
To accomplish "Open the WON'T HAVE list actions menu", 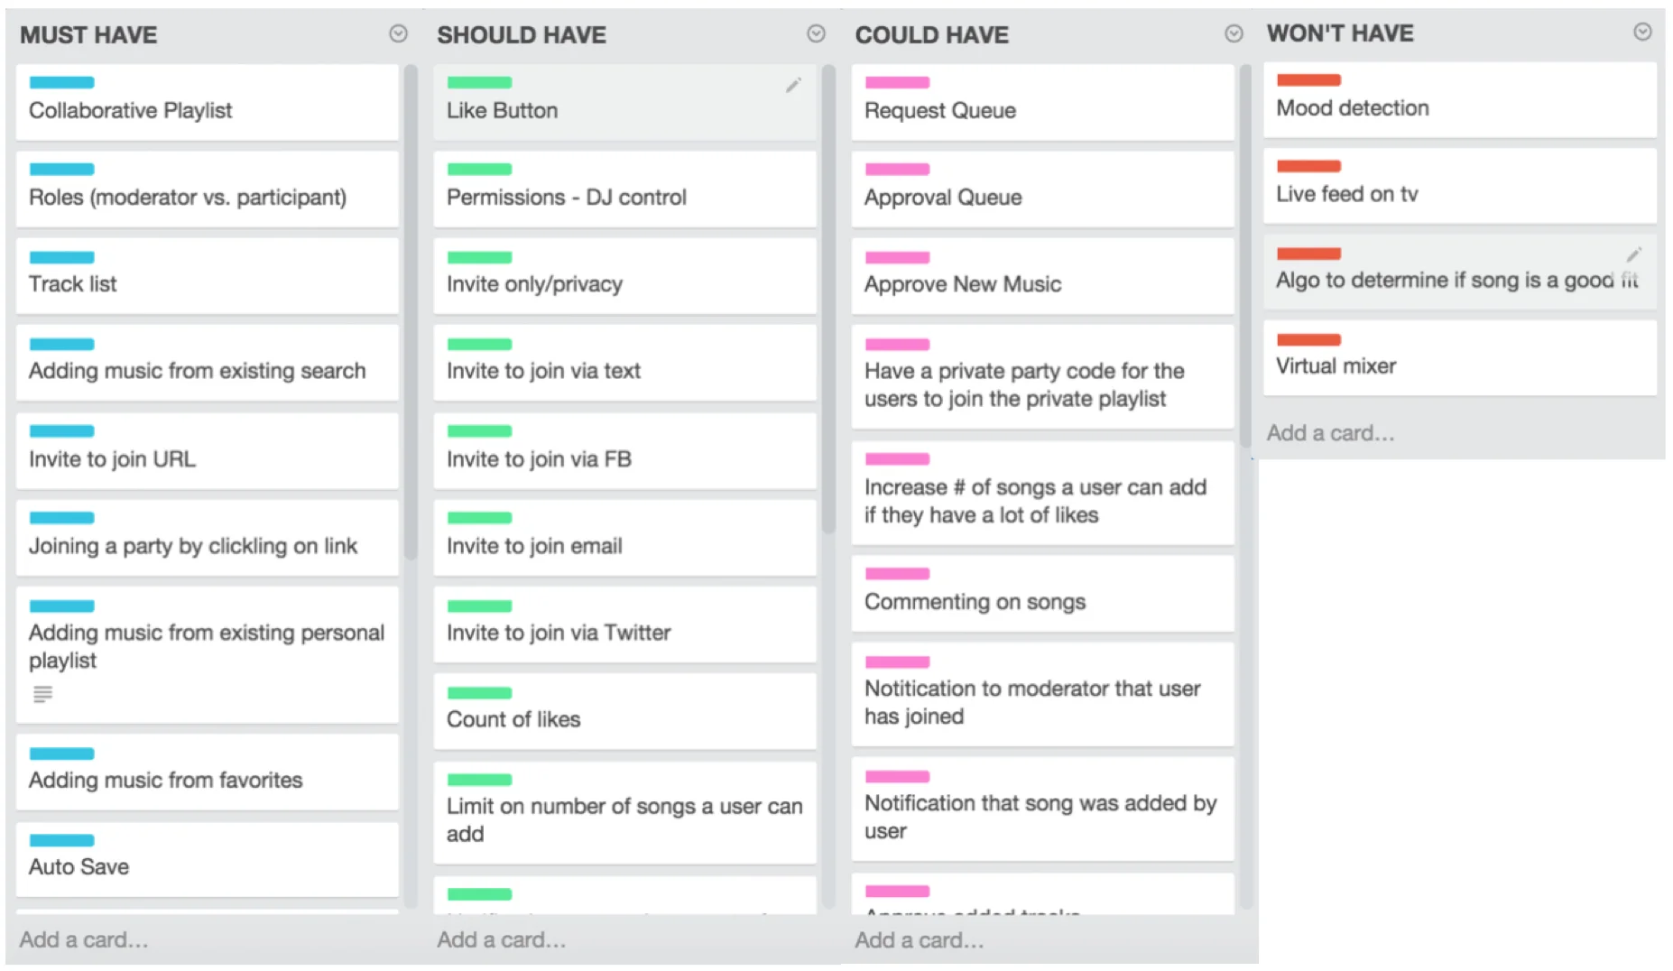I will [1642, 32].
